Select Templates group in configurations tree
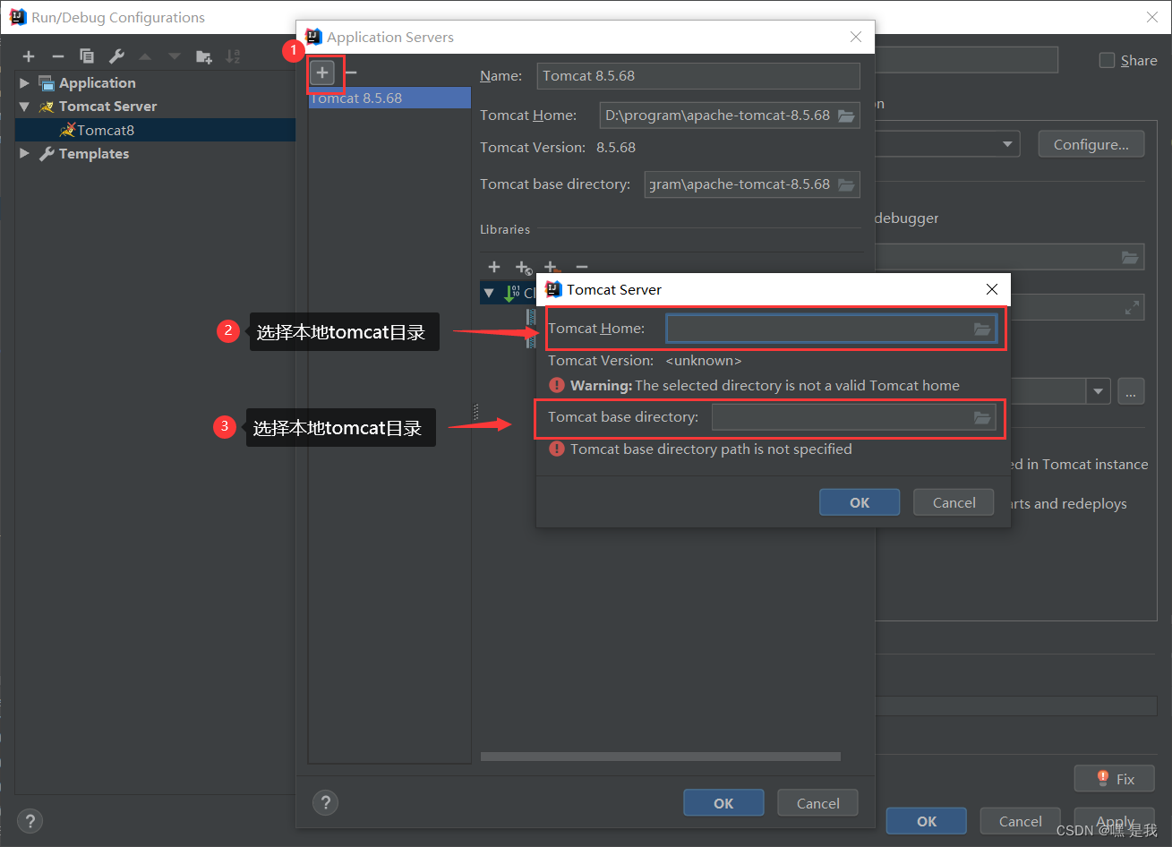The image size is (1172, 847). 93,153
